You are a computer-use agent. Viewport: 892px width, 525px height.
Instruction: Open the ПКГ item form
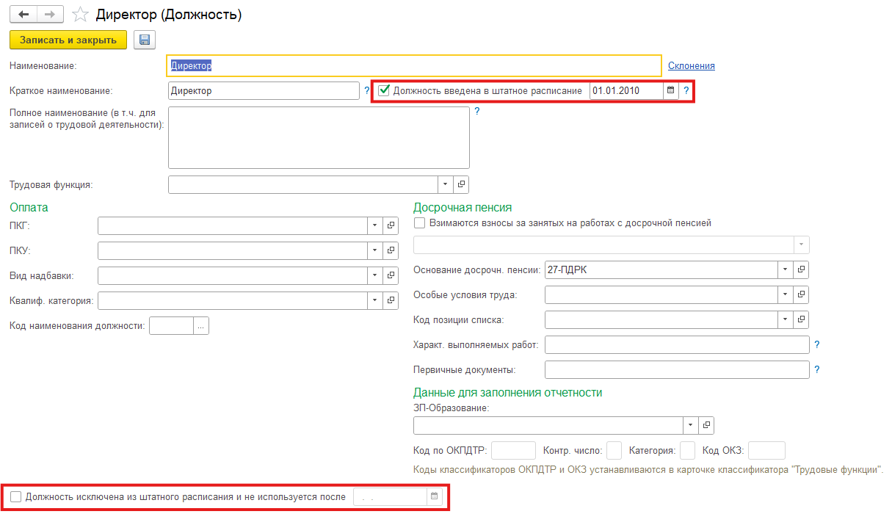pos(391,225)
